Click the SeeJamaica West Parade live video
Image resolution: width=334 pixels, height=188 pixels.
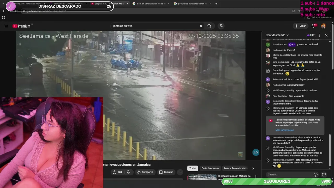[130, 95]
